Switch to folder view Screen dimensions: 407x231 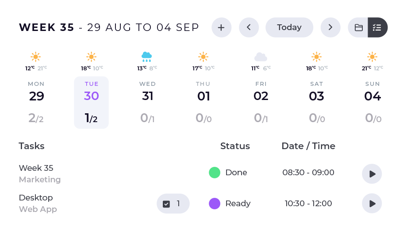click(x=358, y=27)
